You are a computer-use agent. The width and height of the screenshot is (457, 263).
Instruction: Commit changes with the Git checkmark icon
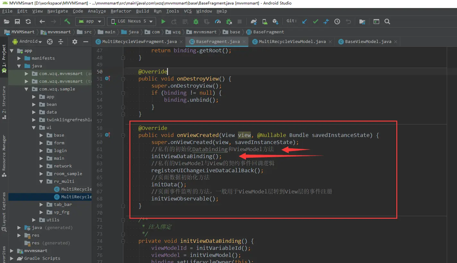pos(315,21)
